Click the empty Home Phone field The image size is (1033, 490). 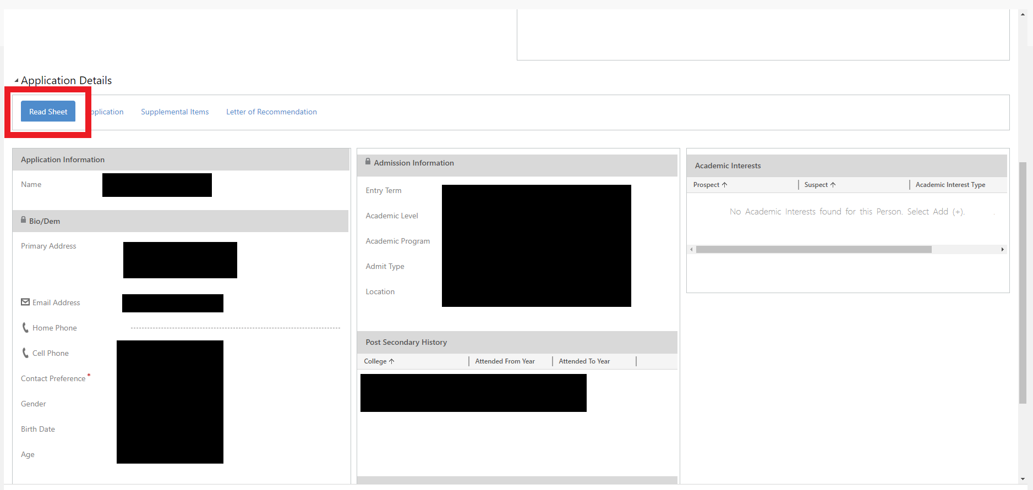(235, 327)
